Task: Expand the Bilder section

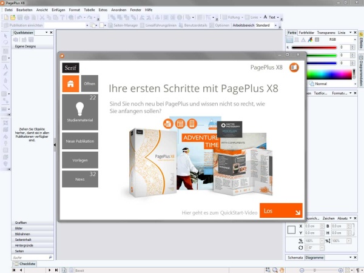Action: (x=32, y=229)
